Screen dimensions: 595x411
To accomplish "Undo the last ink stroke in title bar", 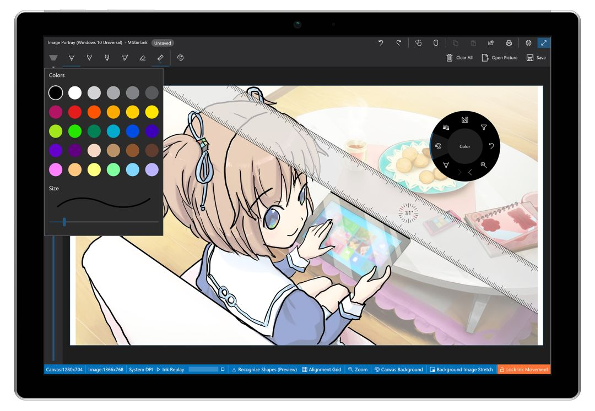I will (x=381, y=43).
